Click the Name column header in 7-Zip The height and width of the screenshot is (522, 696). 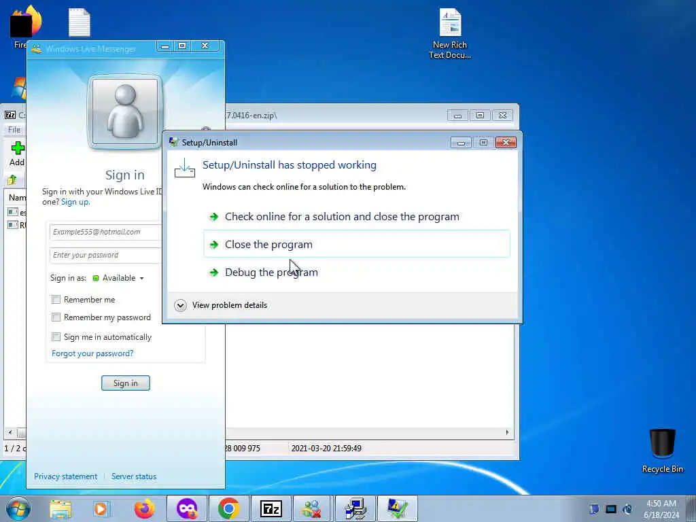pyautogui.click(x=17, y=198)
